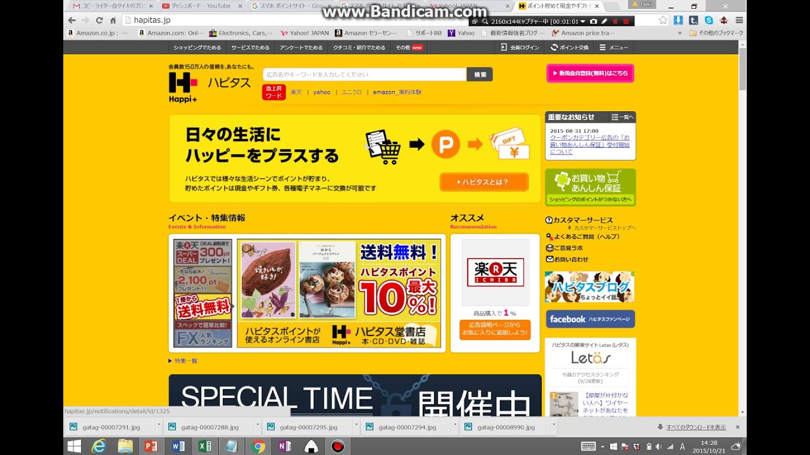The width and height of the screenshot is (810, 455).
Task: Click the ポイント交換 link
Action: (569, 47)
